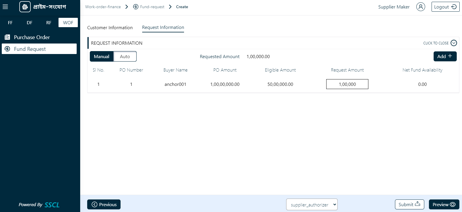Click PO Amount value 1,00,00,000.00
Viewport: 462px width, 212px height.
click(x=225, y=84)
